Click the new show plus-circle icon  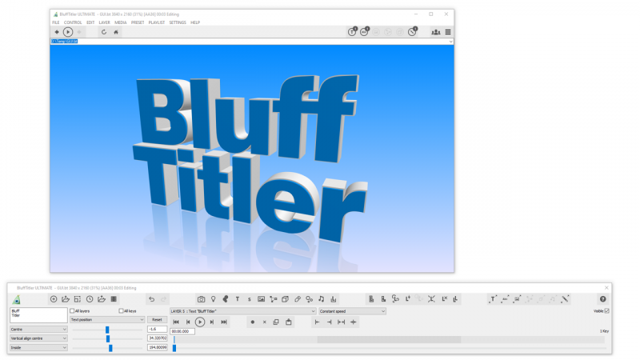tap(54, 299)
